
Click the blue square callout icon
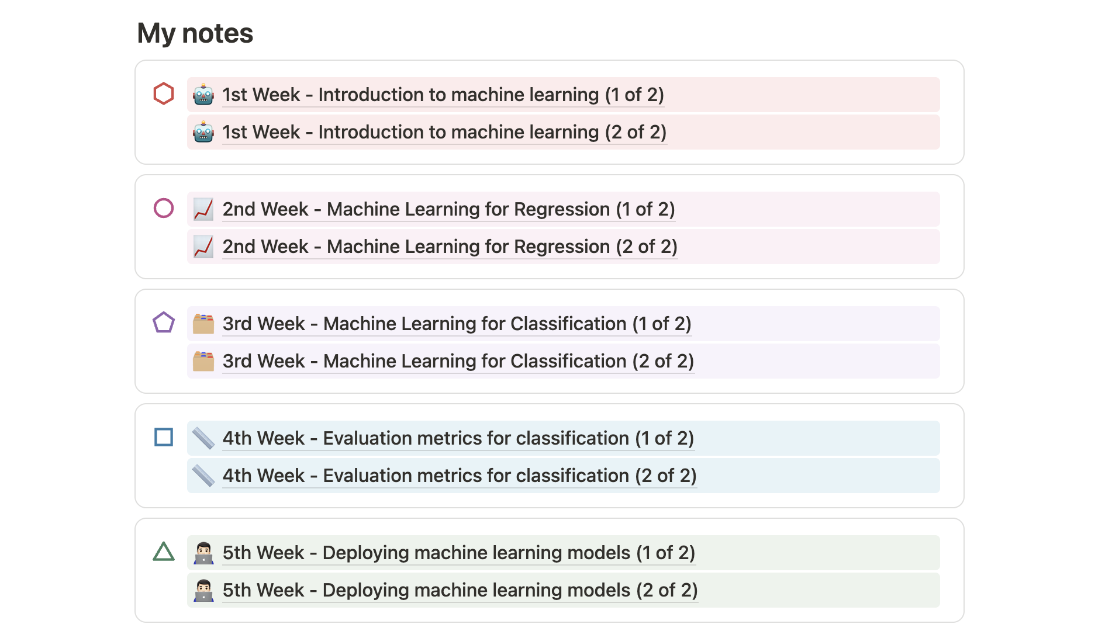tap(164, 437)
